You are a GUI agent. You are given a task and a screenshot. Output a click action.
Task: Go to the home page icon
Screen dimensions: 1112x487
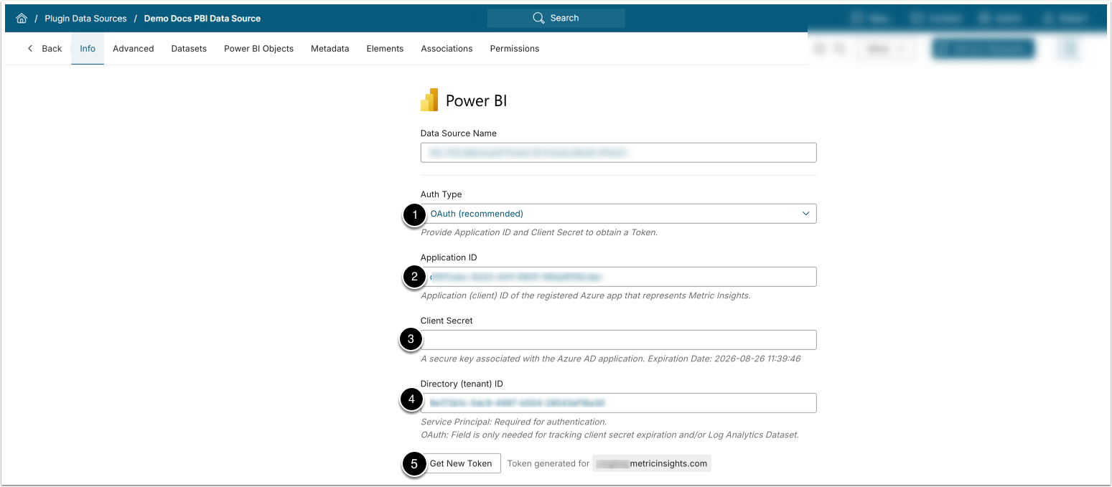(21, 19)
